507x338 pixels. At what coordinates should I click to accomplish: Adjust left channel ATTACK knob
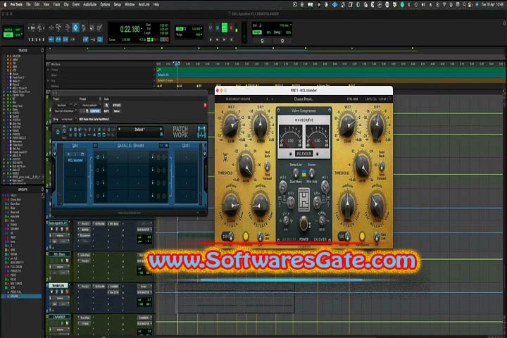pos(232,204)
